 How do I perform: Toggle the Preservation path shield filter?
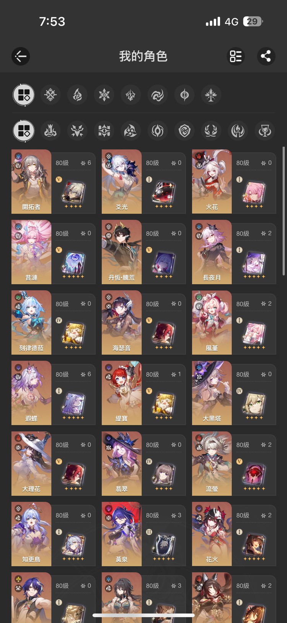click(x=184, y=131)
